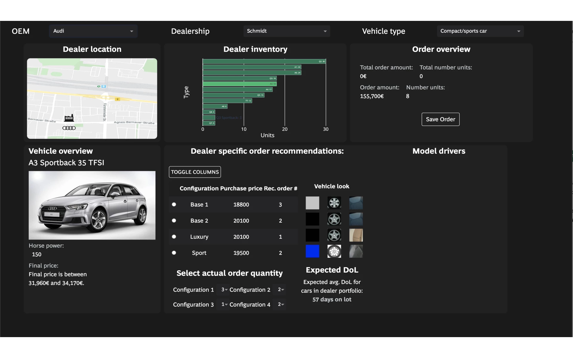This screenshot has height=358, width=573.
Task: Open Configuration 4 quantity dropdown
Action: tap(280, 304)
